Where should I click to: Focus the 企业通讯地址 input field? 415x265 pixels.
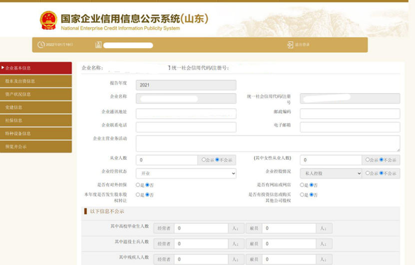pos(186,114)
